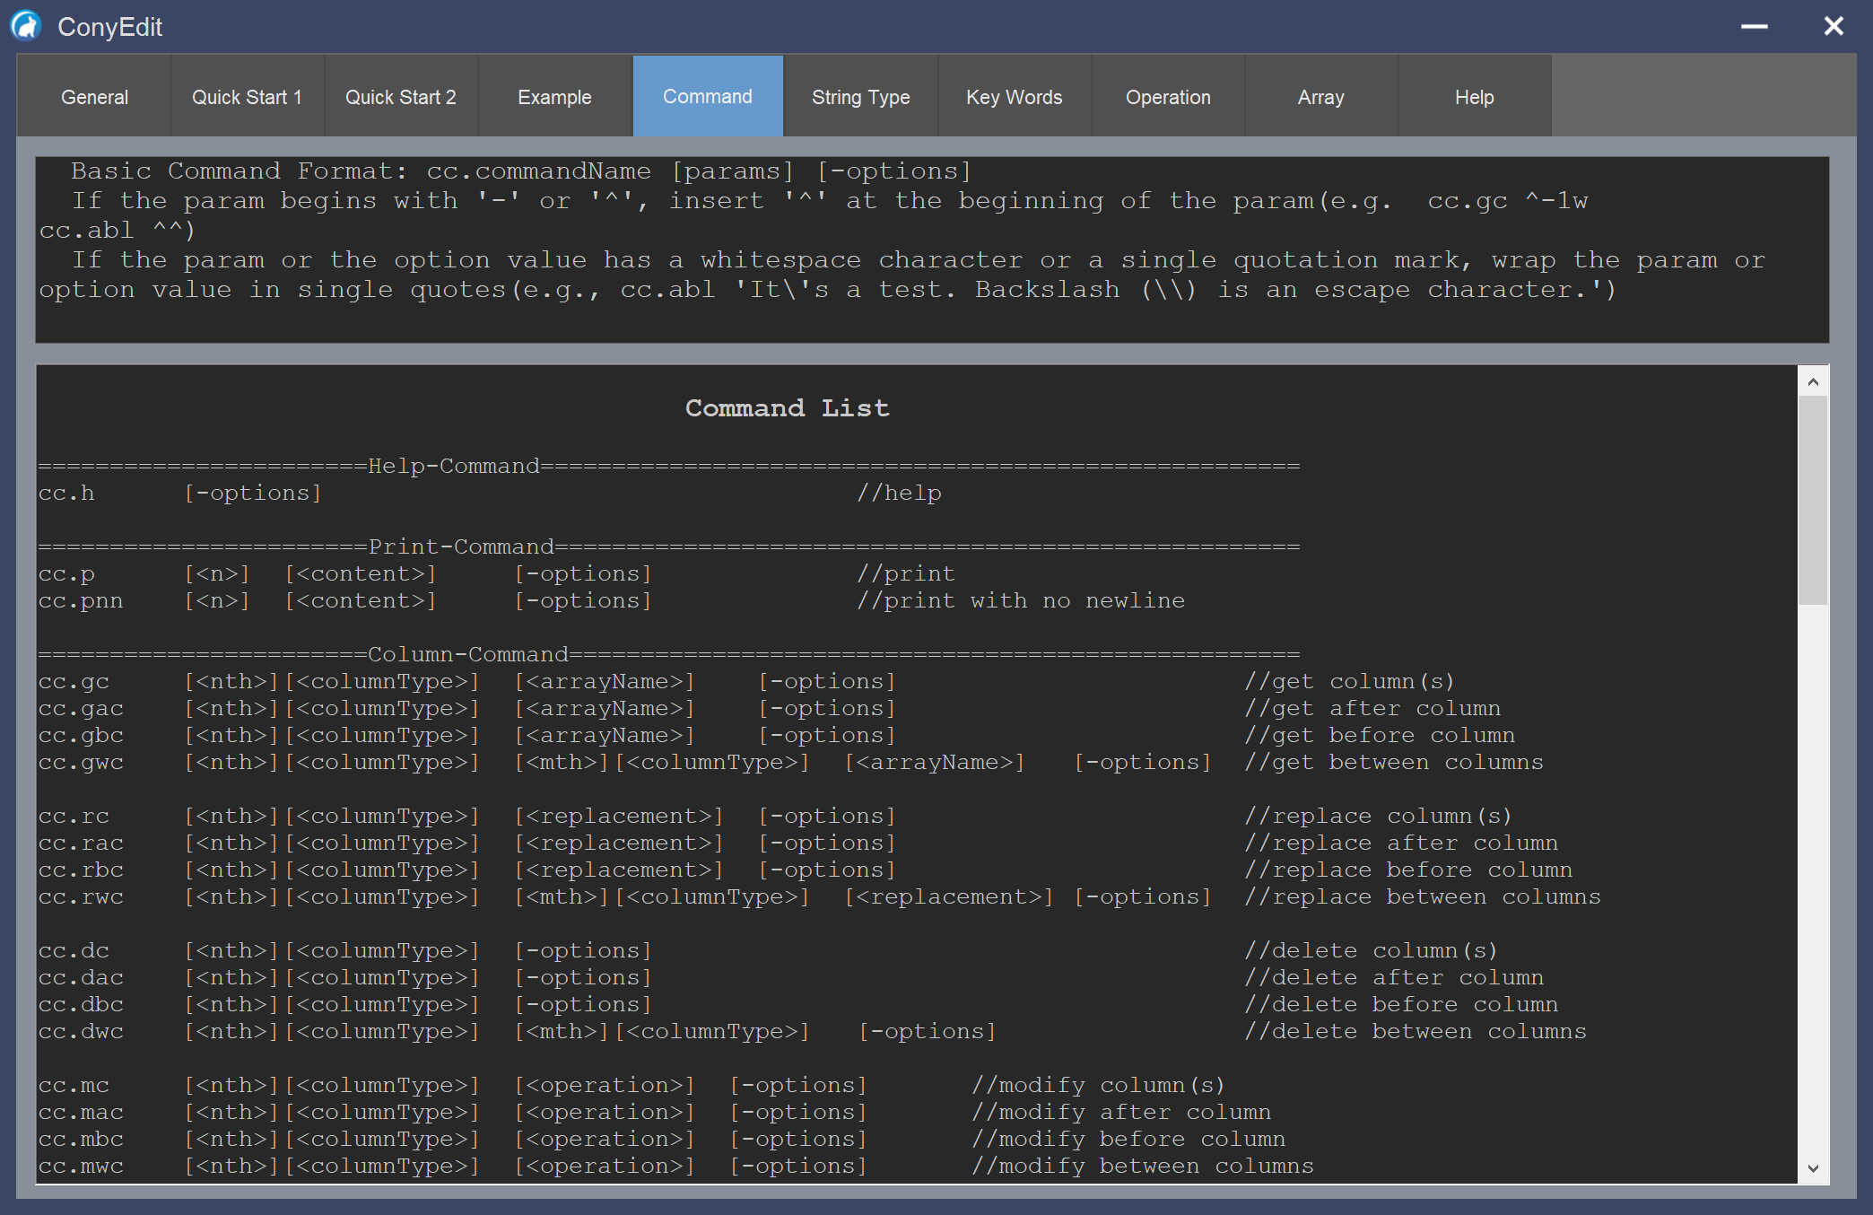Open the Key Words tab
The width and height of the screenshot is (1873, 1215).
coord(1014,97)
